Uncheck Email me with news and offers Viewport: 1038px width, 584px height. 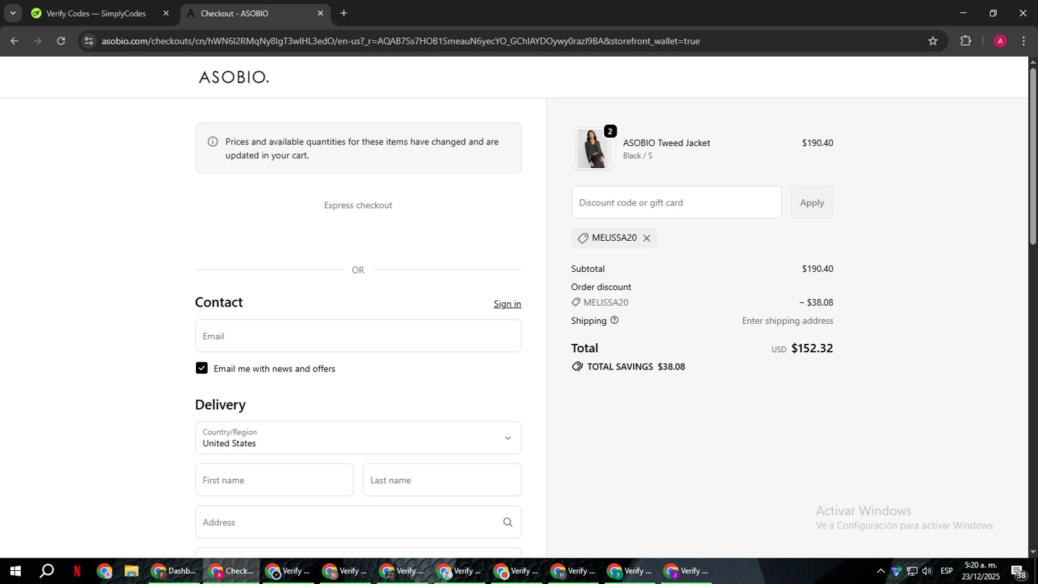(201, 368)
